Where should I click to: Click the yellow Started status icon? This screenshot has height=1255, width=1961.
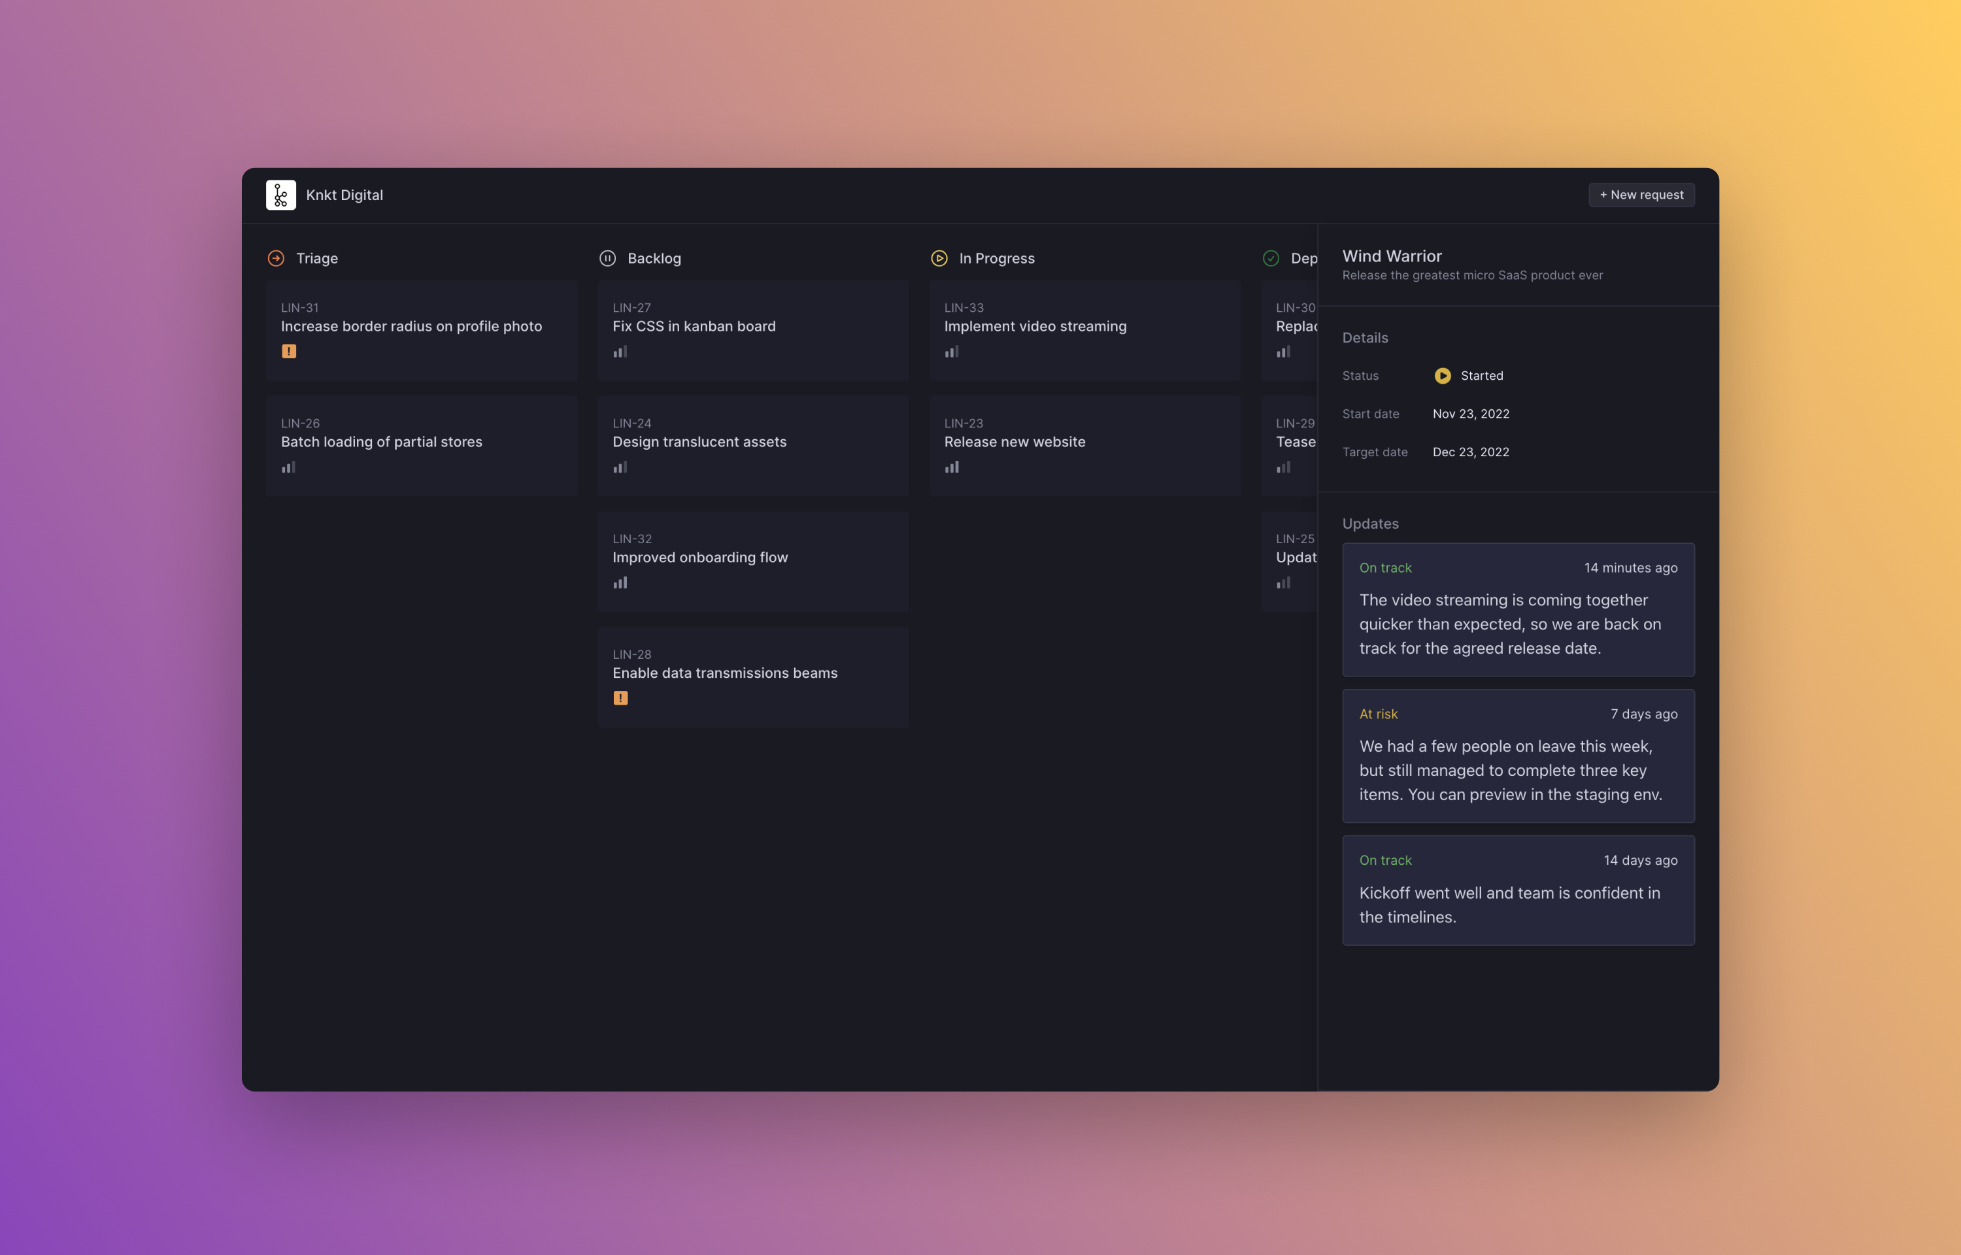tap(1443, 376)
